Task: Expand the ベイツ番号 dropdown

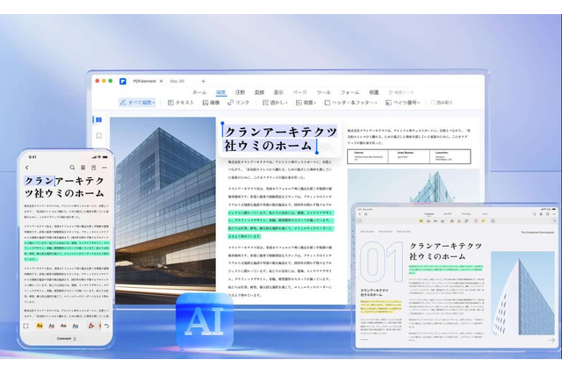Action: (402, 103)
